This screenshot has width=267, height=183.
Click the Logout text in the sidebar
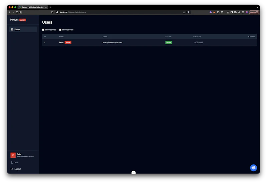[18, 169]
